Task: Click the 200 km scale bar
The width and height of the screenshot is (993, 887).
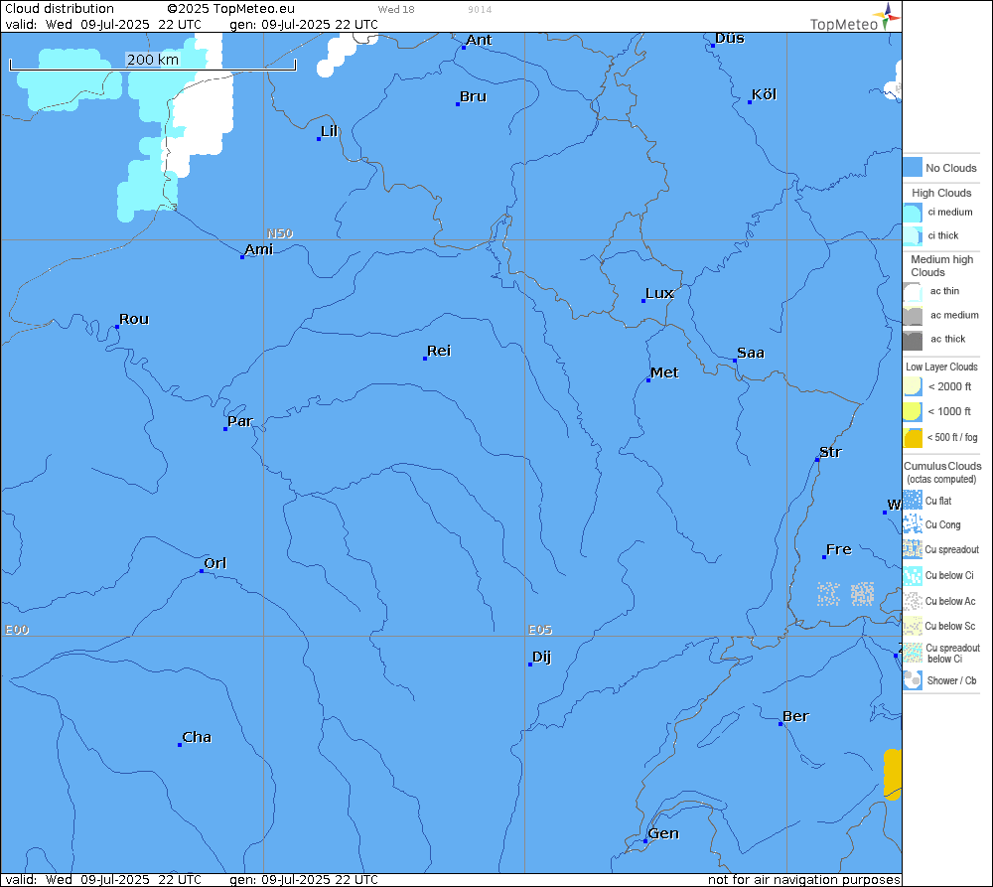Action: point(153,62)
